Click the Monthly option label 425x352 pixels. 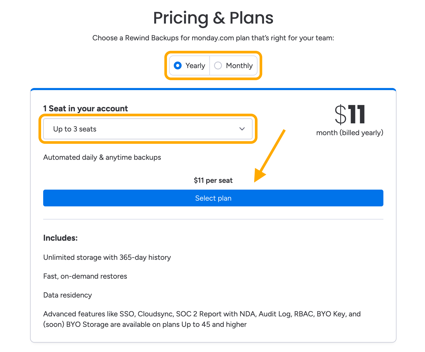click(239, 65)
